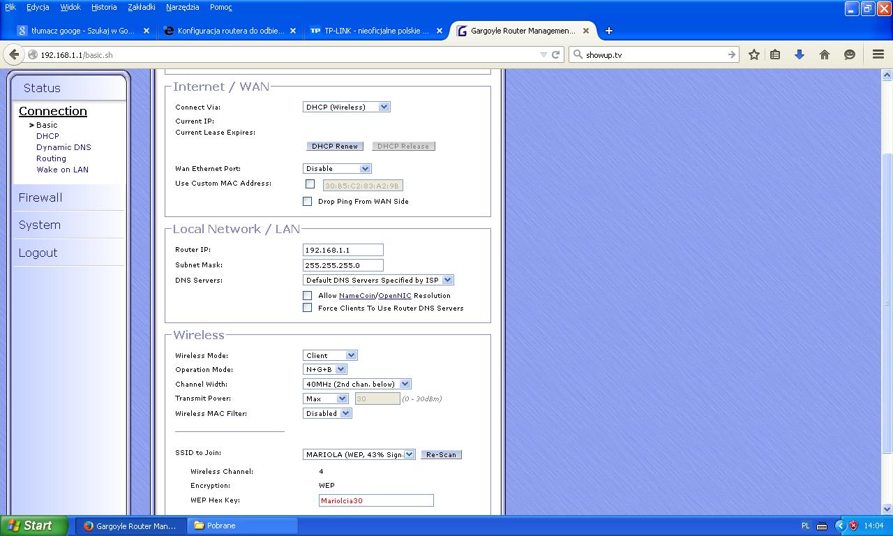Follow the OpenNIC link

click(395, 296)
